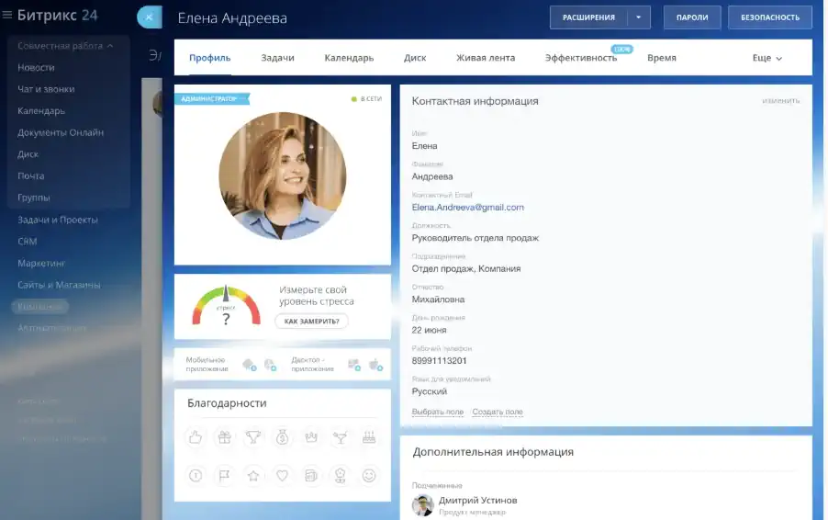Open Документы Онлайн in the sidebar
Screen dimensions: 828x520
(61, 132)
